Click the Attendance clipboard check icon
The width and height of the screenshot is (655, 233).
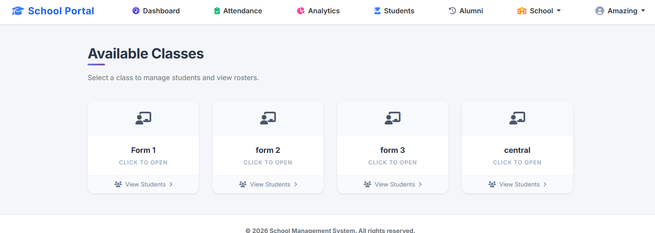217,11
